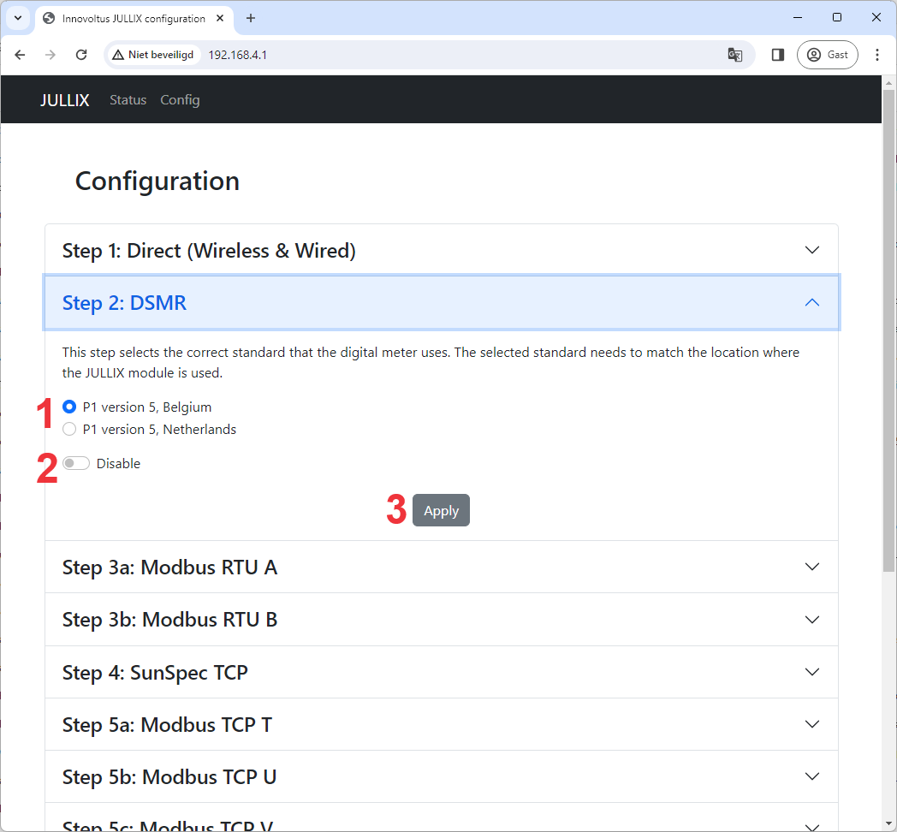The image size is (897, 832).
Task: Open the browser side panel icon
Action: coord(778,55)
